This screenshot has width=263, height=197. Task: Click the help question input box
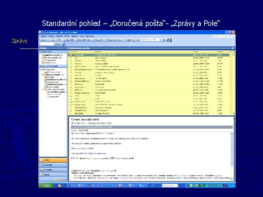click(222, 36)
